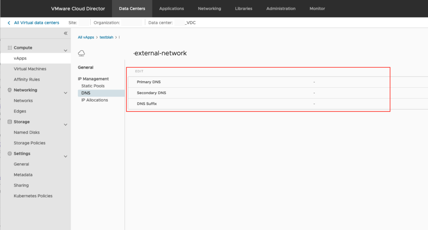
Task: Click the Storage disk icon
Action: [10, 122]
